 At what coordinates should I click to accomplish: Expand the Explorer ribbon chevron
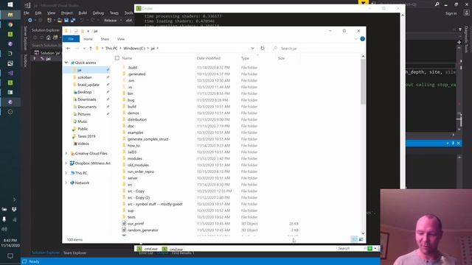click(356, 39)
